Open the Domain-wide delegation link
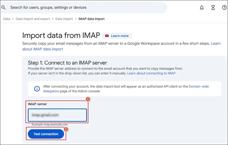This screenshot has width=228, height=145. pos(126,89)
